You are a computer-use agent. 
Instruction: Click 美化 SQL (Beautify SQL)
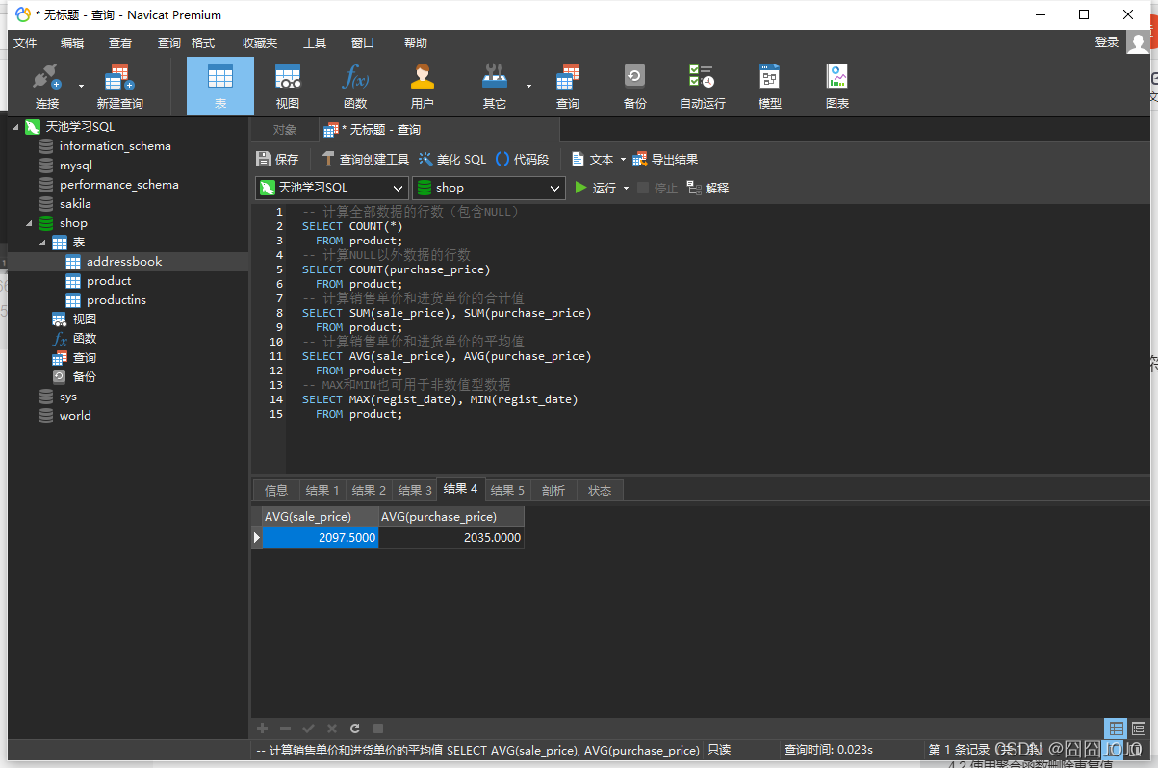pyautogui.click(x=452, y=160)
